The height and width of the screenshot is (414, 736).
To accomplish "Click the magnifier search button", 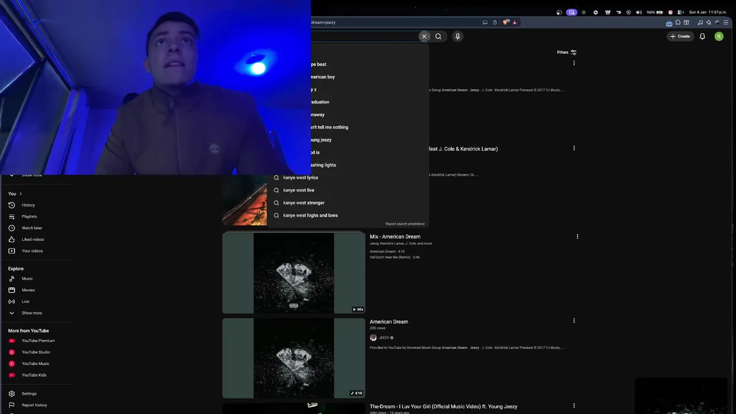I will (x=438, y=36).
